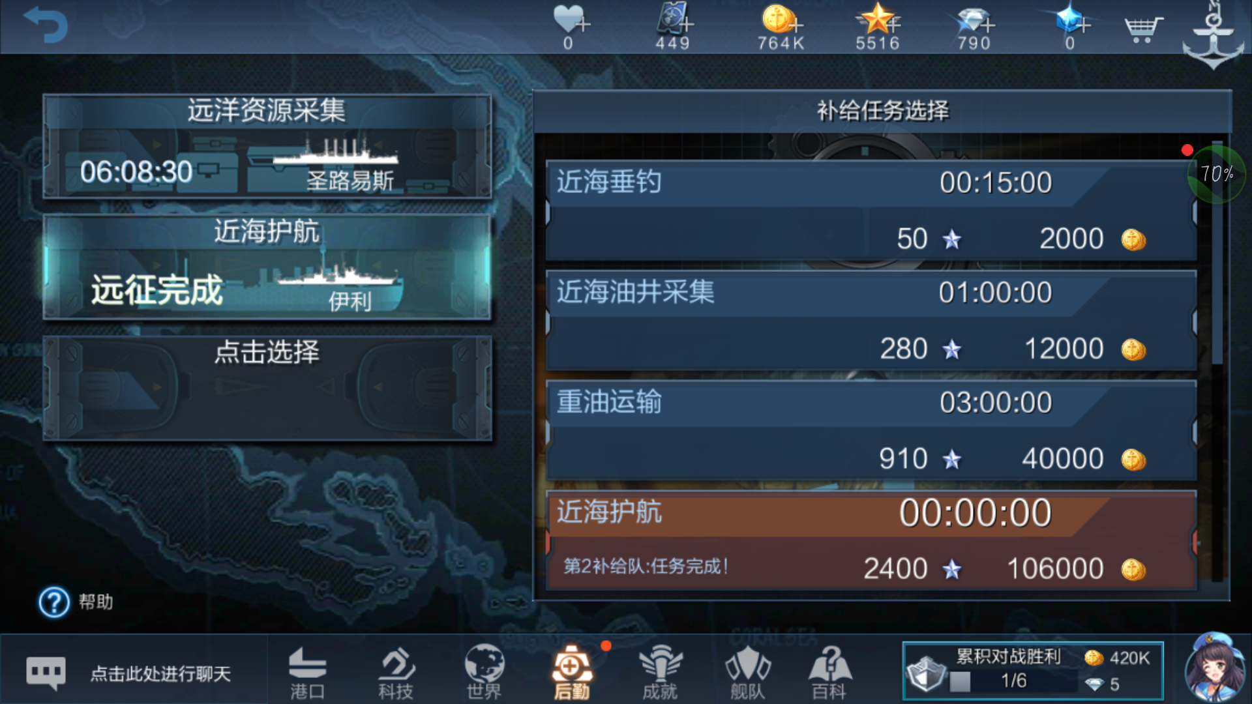
Task: Click the empty 点击选择 fleet slot
Action: [267, 389]
